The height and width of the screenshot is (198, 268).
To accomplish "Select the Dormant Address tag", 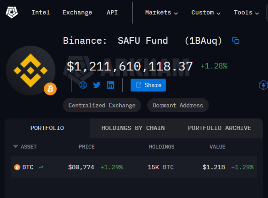I will click(178, 105).
